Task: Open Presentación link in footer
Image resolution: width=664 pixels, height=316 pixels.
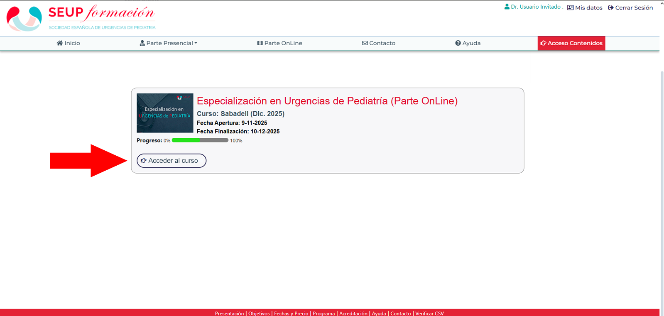Action: point(229,314)
